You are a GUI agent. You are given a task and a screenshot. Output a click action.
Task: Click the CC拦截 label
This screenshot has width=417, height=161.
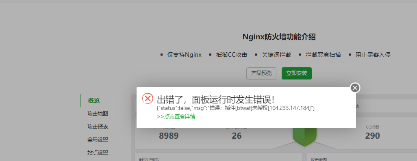click(x=372, y=127)
